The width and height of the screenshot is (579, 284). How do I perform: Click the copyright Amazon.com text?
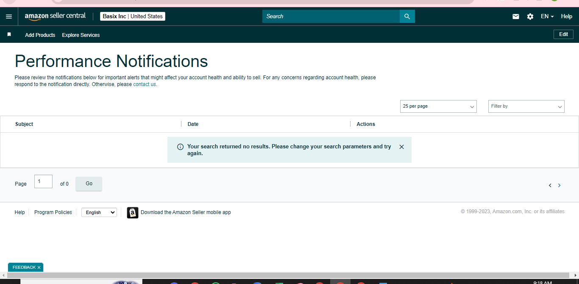coord(512,212)
